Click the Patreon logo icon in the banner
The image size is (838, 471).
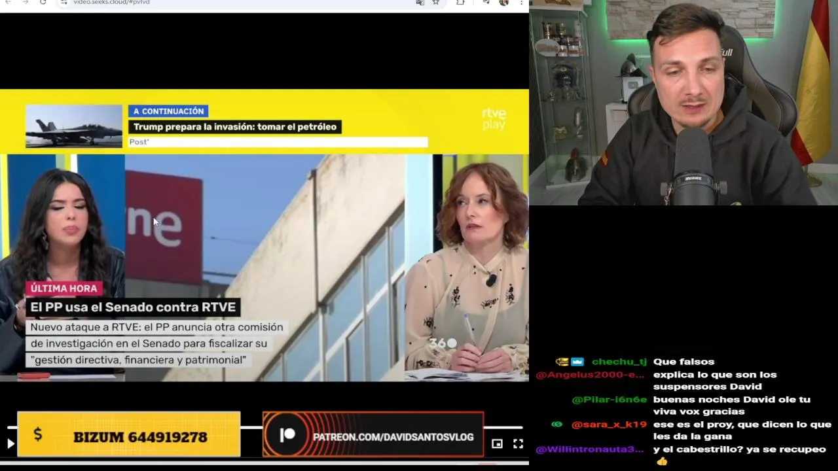coord(287,435)
